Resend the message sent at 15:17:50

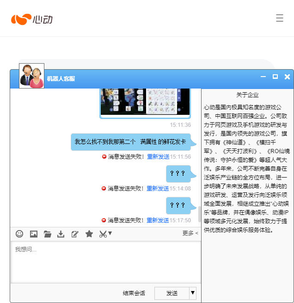pos(158,220)
